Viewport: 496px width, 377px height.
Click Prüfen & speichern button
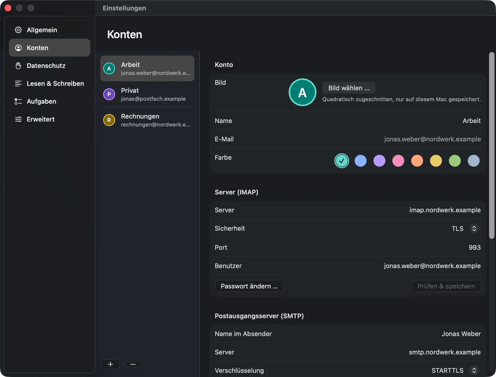click(446, 286)
